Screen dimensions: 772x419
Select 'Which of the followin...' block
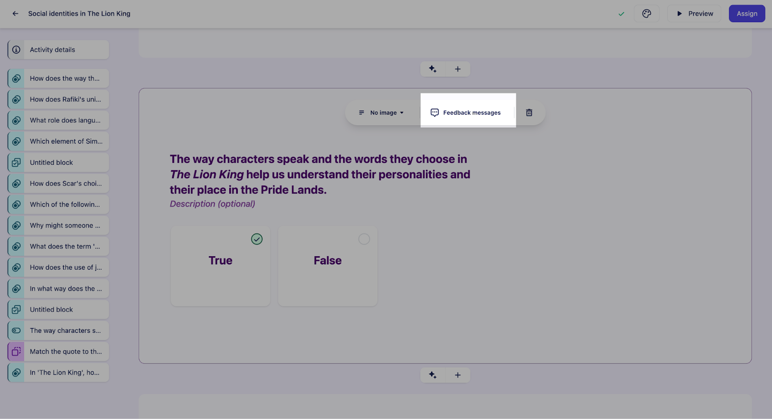click(58, 204)
